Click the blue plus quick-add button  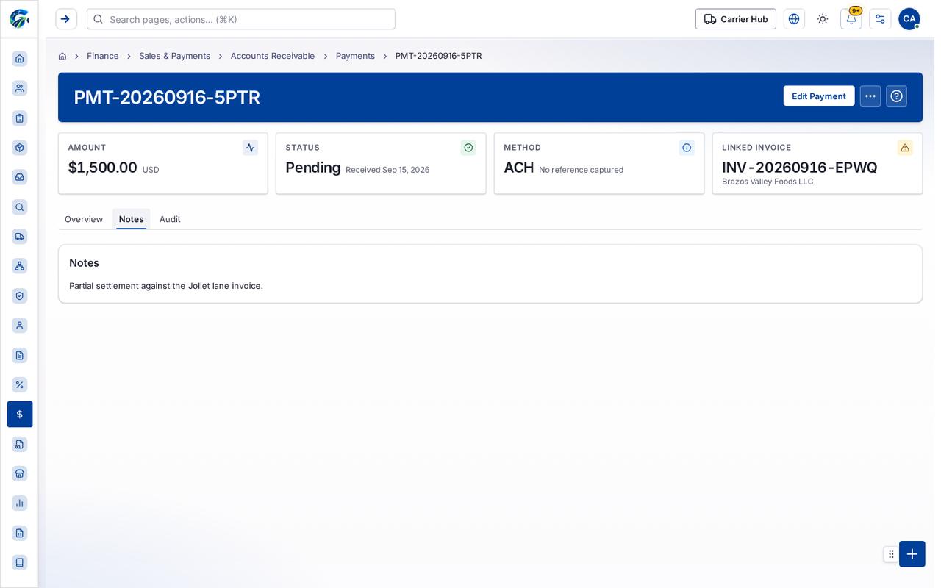(912, 554)
